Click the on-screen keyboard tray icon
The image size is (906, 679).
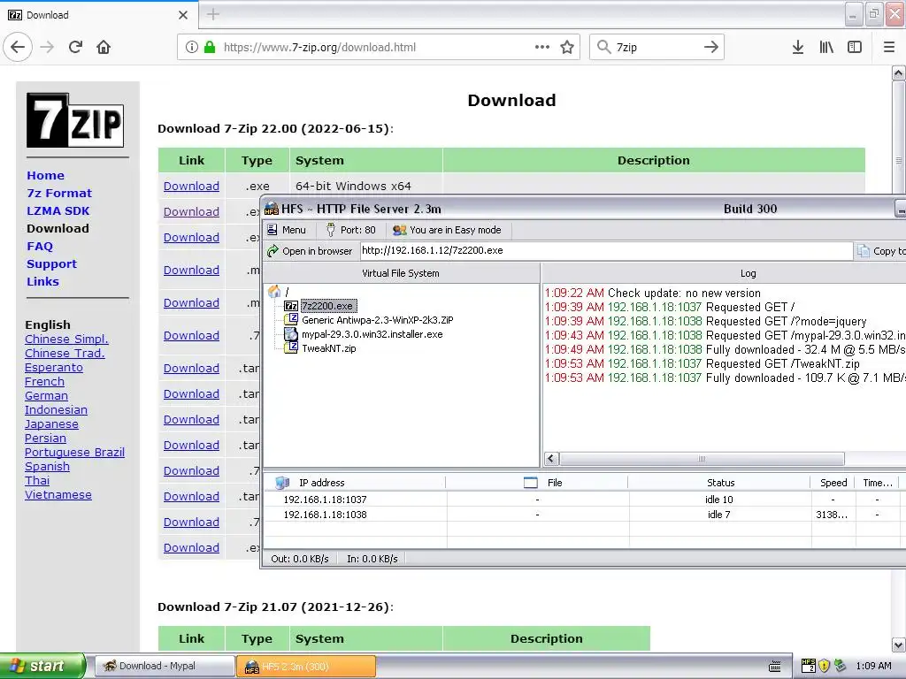775,667
